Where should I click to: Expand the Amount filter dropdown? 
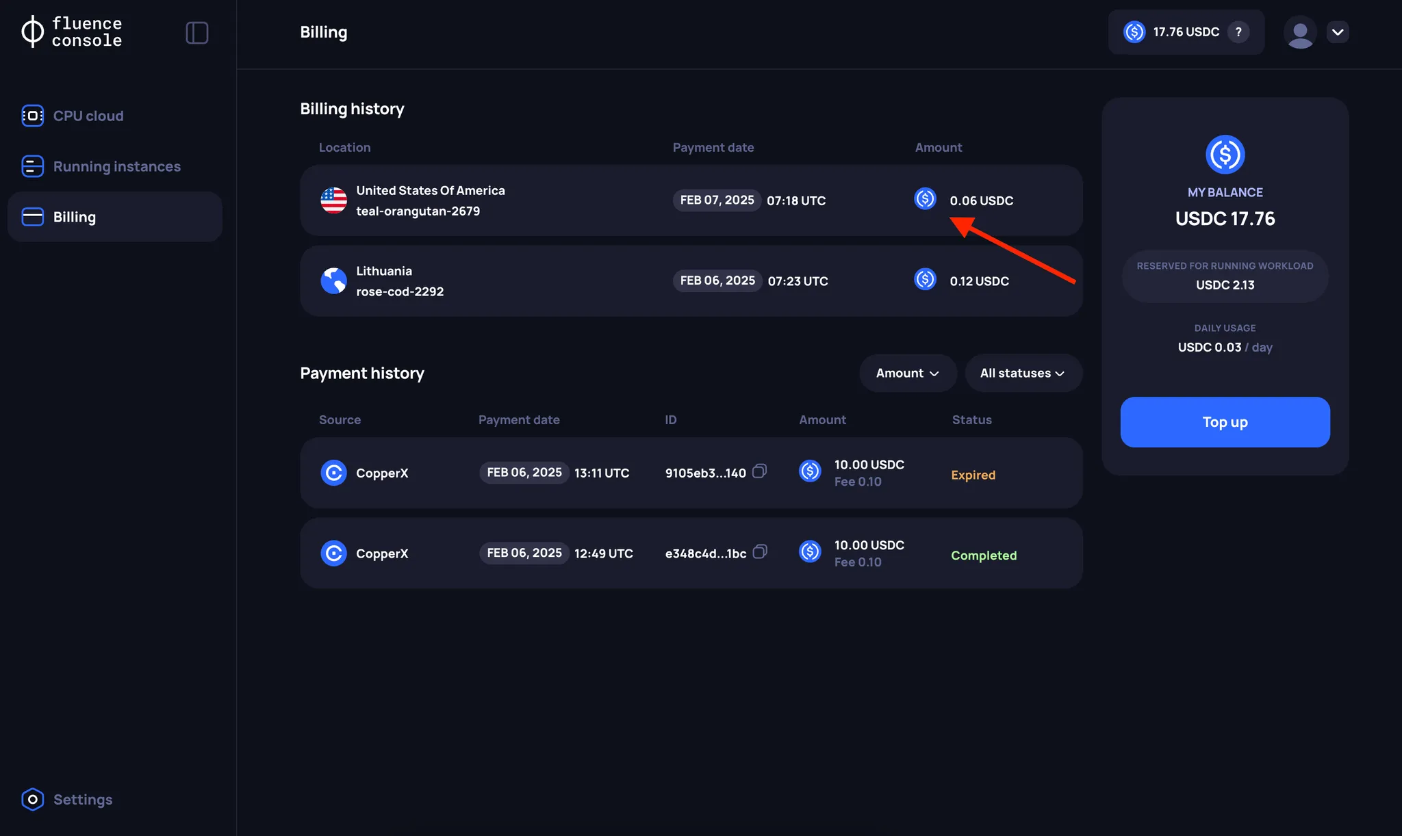pyautogui.click(x=907, y=372)
